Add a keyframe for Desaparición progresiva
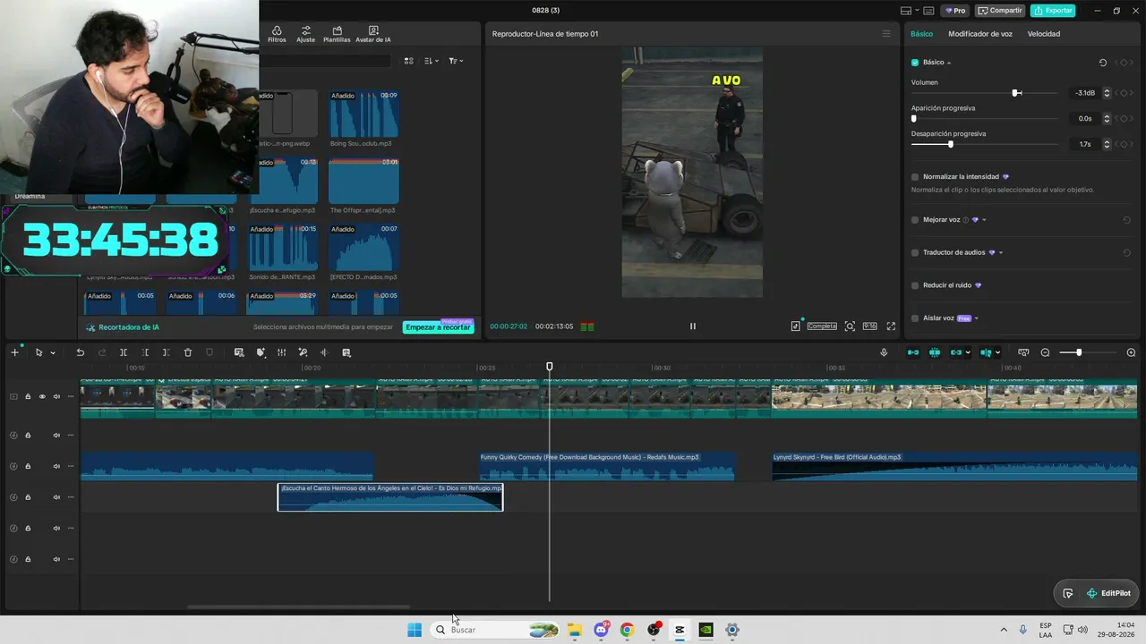 click(x=1124, y=144)
